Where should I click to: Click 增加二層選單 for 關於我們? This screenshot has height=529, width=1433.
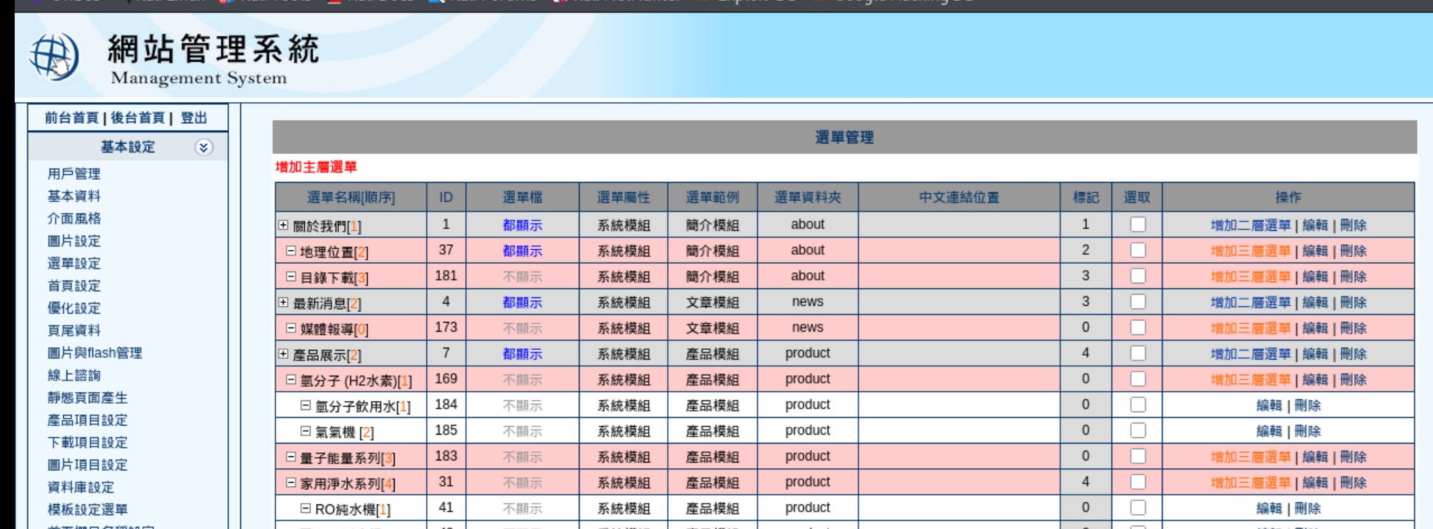point(1251,225)
